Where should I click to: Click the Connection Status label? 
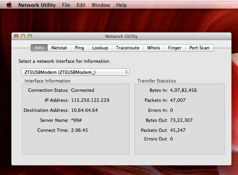(x=48, y=90)
